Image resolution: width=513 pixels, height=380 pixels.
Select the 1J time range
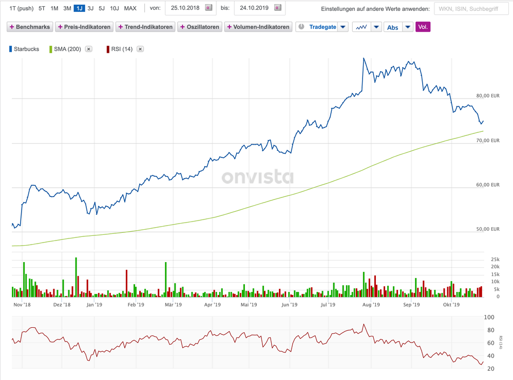[79, 8]
